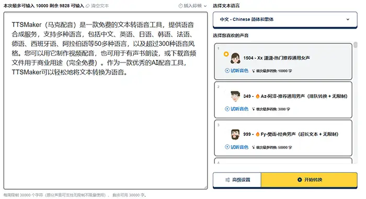
Task: Click the flame icon on voice 999
Action: (x=257, y=134)
